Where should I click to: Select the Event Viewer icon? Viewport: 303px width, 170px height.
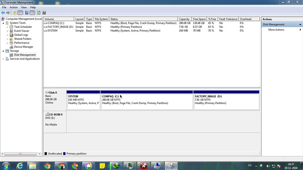[x=11, y=31]
